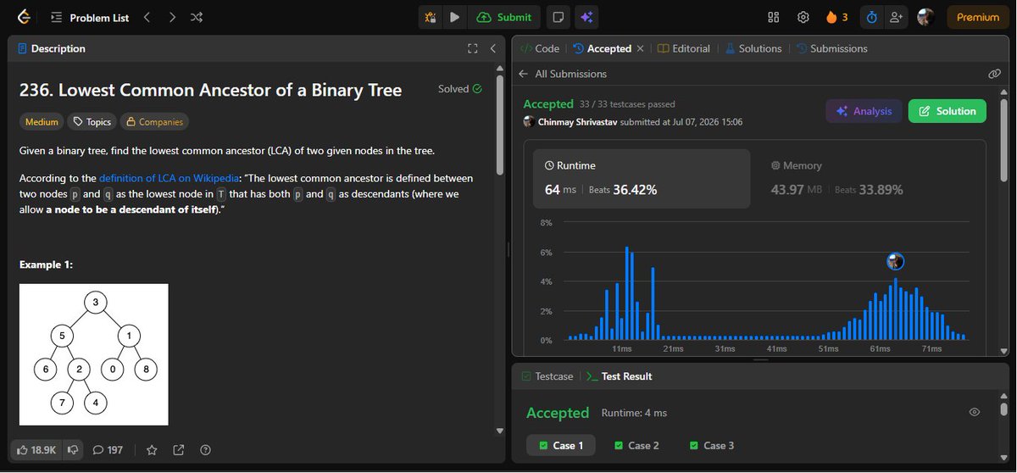The height and width of the screenshot is (473, 1017).
Task: Select the Runtime stats card
Action: pyautogui.click(x=642, y=179)
